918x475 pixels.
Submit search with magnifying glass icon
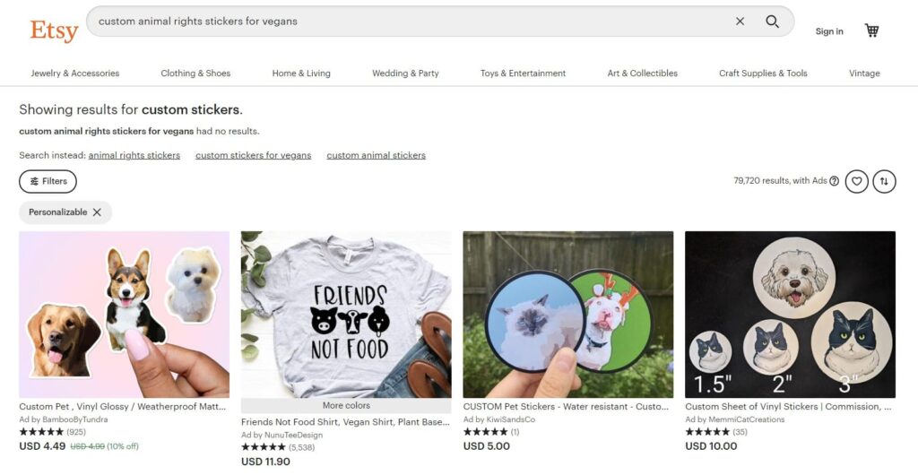coord(772,22)
